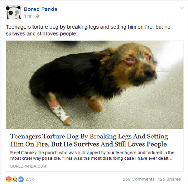188x184 pixels.
Task: Click the dog's bandaged leg in photo
Action: tap(59, 112)
